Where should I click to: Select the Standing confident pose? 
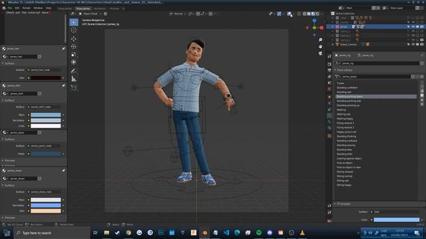[x=347, y=88]
